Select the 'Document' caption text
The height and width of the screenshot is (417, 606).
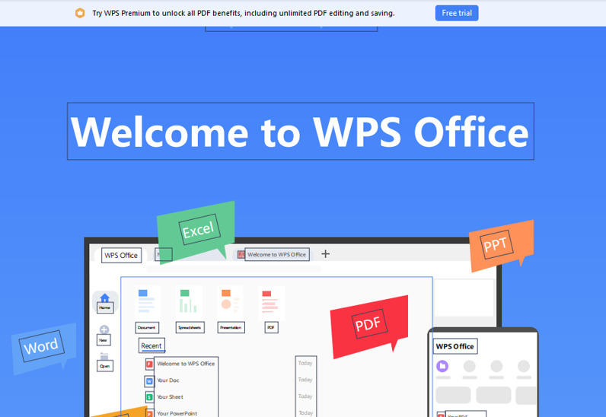click(x=147, y=327)
